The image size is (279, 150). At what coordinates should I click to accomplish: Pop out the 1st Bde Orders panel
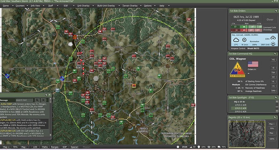[276, 11]
